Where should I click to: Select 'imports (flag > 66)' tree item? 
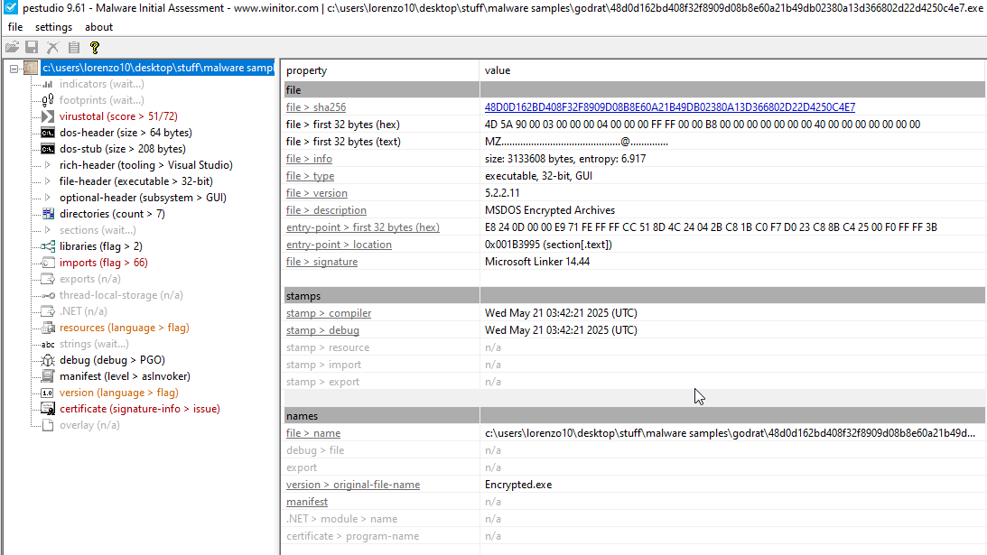click(x=104, y=263)
